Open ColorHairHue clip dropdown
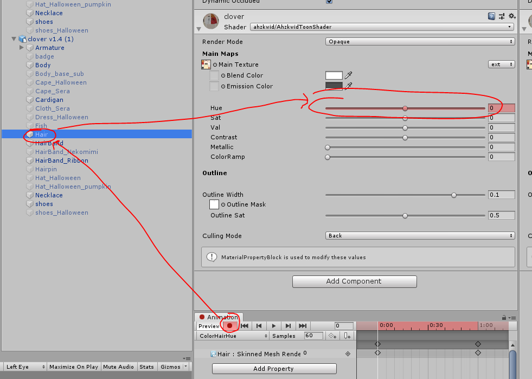This screenshot has width=532, height=379. pyautogui.click(x=233, y=336)
